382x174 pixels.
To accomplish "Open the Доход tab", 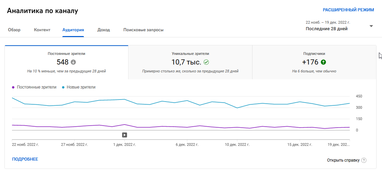I will 103,30.
